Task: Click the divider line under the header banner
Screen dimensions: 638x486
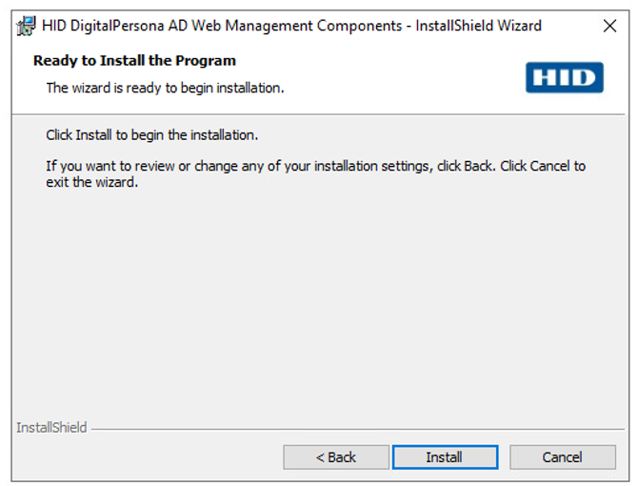Action: click(x=314, y=114)
